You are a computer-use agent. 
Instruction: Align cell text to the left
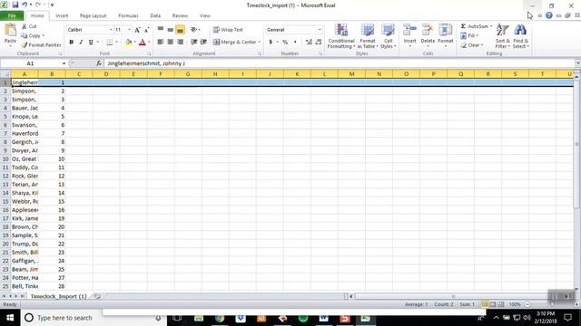(x=161, y=43)
